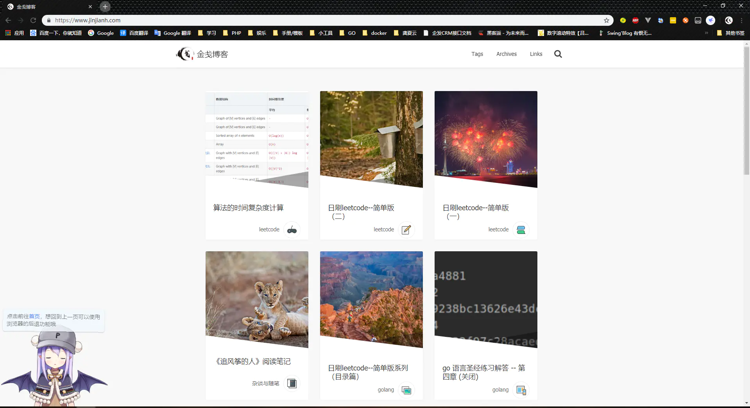Open the Google 翻译 bookmark
This screenshot has width=750, height=408.
[173, 33]
